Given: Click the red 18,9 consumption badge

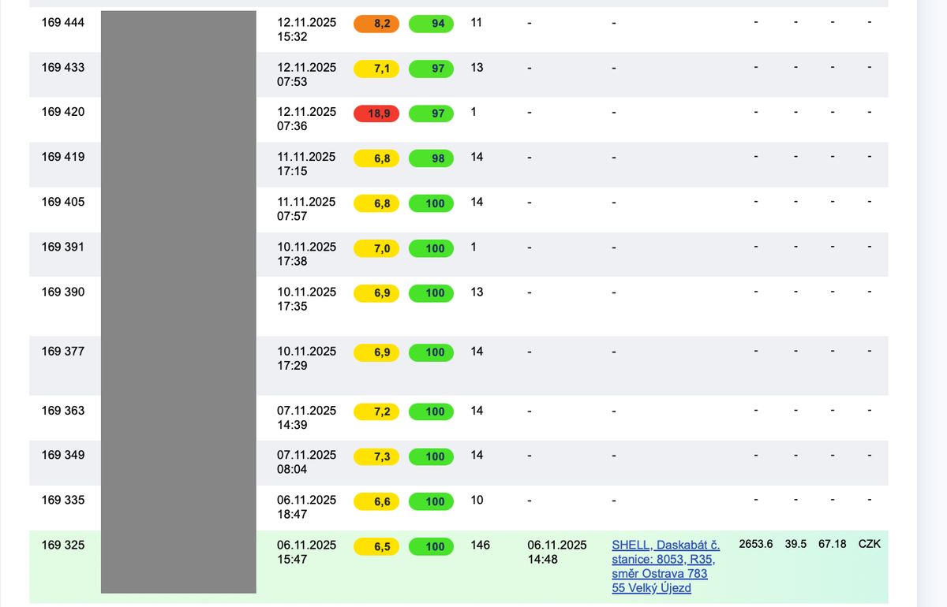Looking at the screenshot, I should click(x=376, y=114).
